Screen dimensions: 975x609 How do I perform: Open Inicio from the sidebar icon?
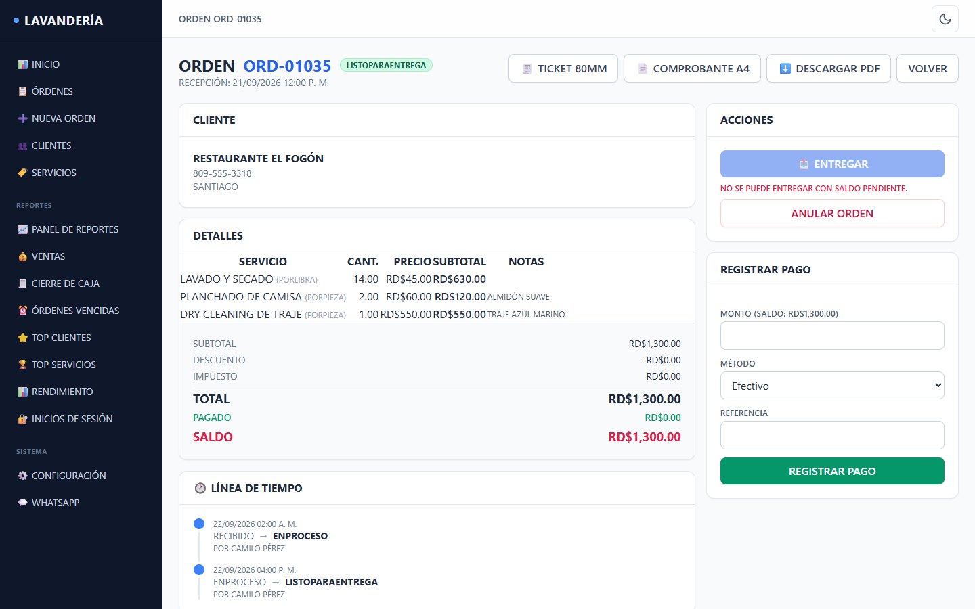coord(23,64)
